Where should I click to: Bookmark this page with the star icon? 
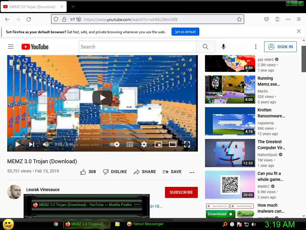point(239,19)
